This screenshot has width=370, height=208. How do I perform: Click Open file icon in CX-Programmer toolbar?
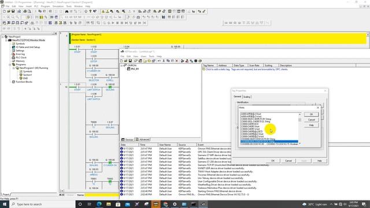pyautogui.click(x=9, y=12)
